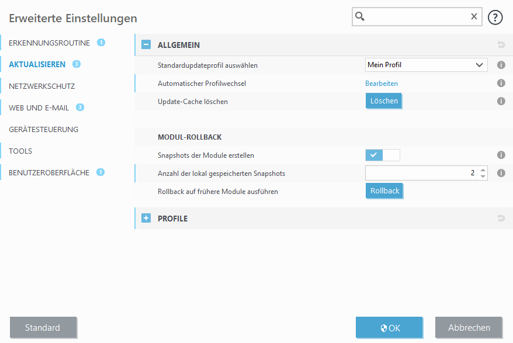Click info icon for Standardupdateprofil auswählen
The height and width of the screenshot is (343, 513).
[x=501, y=65]
